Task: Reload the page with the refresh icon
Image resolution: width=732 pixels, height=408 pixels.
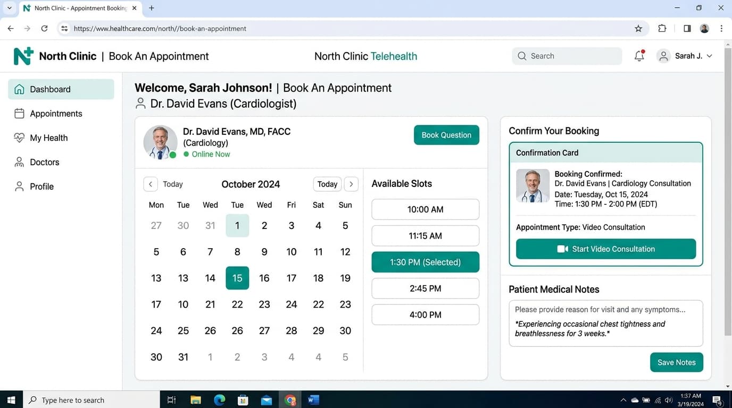Action: [44, 29]
